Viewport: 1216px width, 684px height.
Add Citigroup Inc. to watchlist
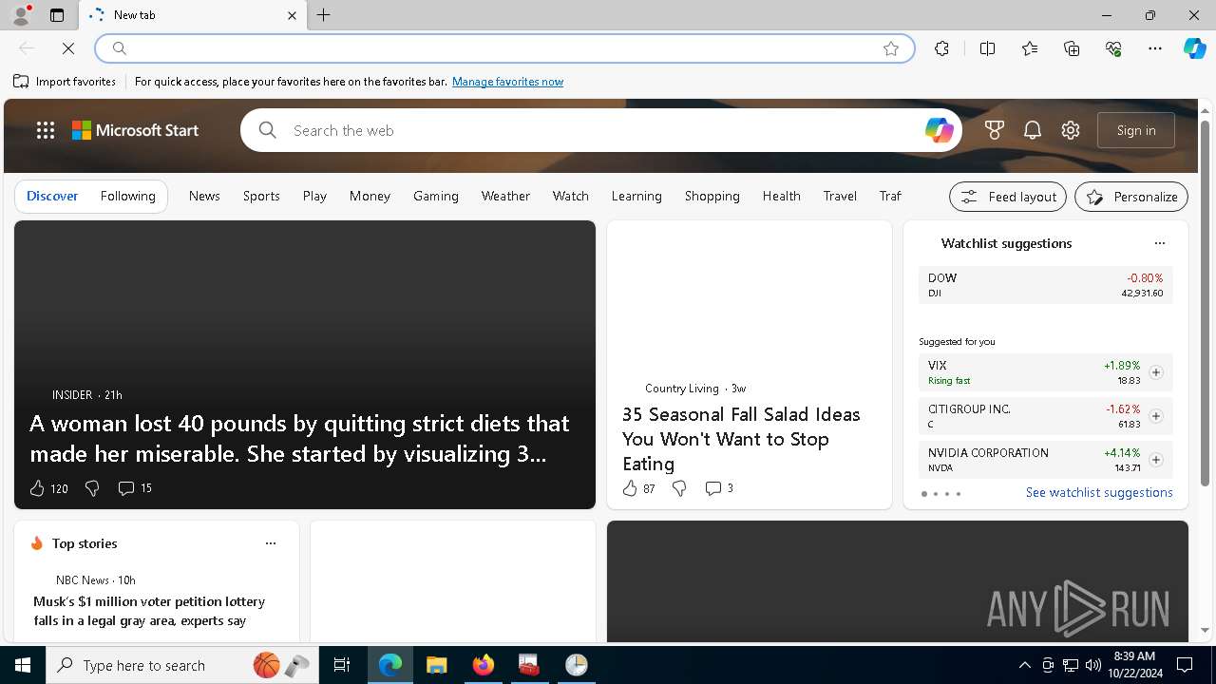[1155, 416]
